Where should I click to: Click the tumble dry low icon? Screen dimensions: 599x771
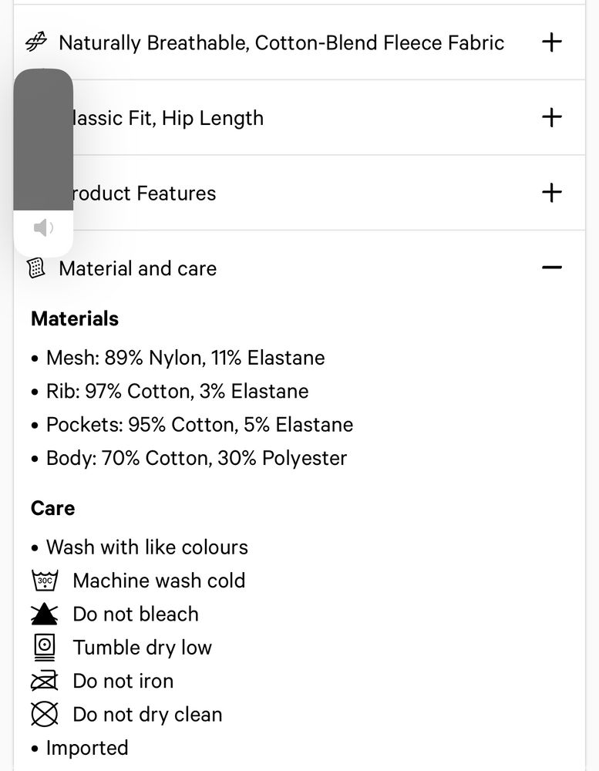[44, 648]
